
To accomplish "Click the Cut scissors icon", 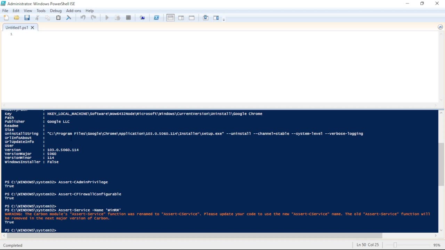I will [x=37, y=18].
